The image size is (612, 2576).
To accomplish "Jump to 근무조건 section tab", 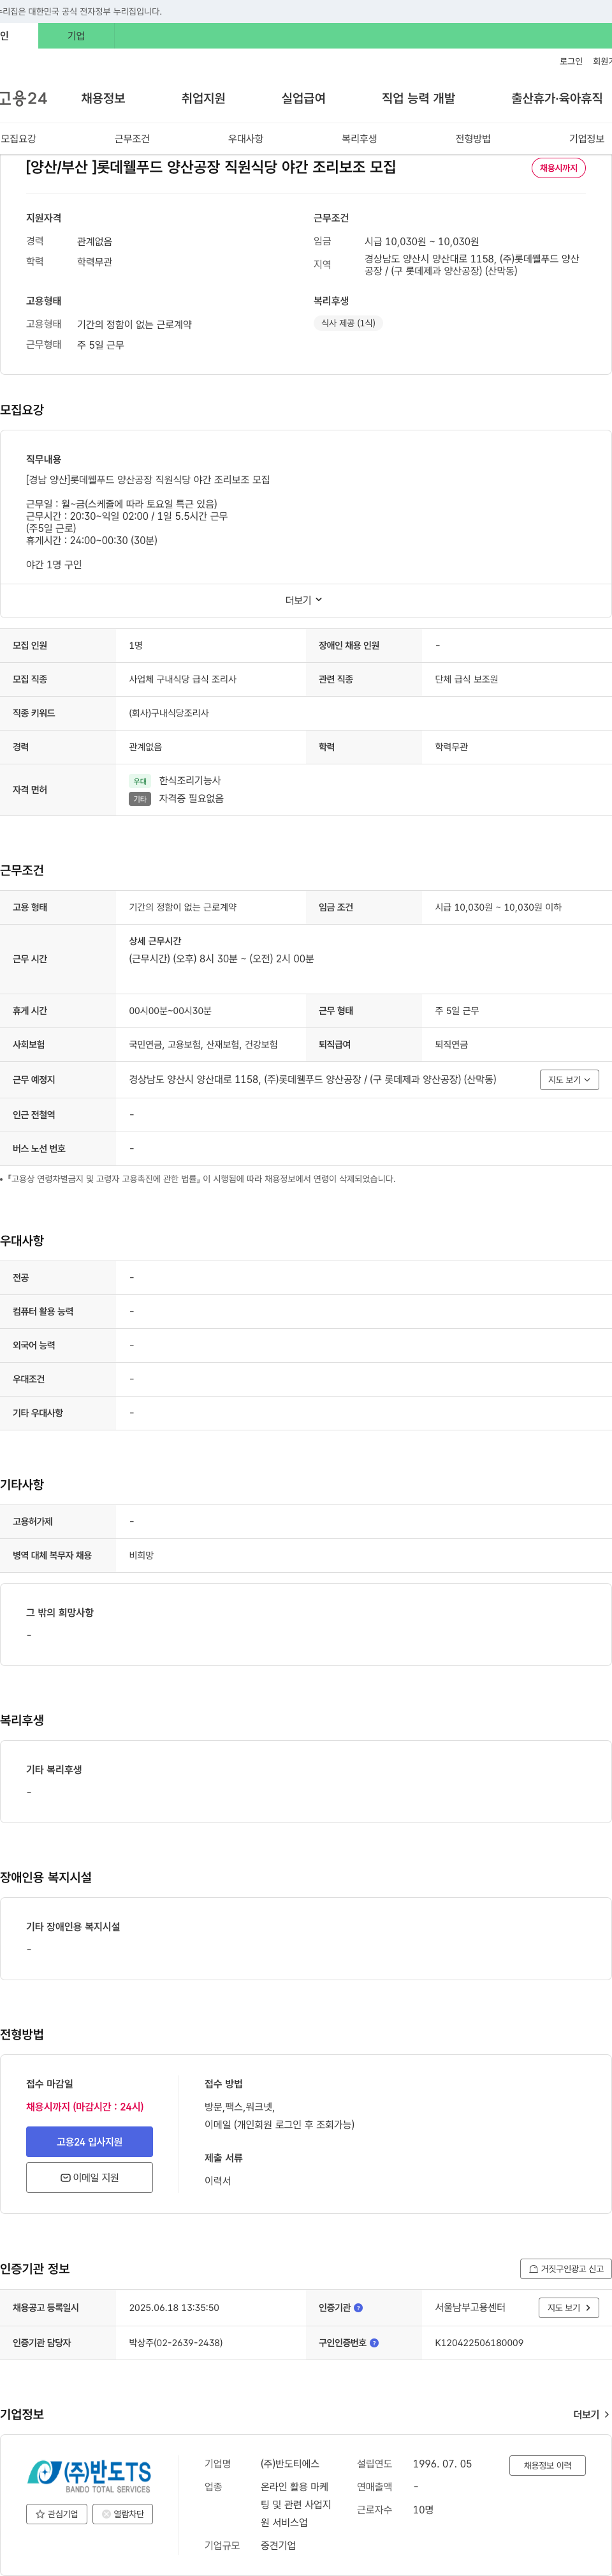I will 132,139.
